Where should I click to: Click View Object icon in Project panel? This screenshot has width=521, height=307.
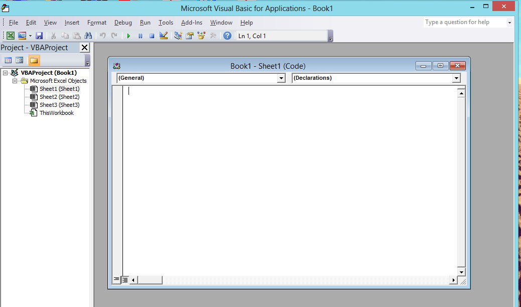(x=20, y=60)
